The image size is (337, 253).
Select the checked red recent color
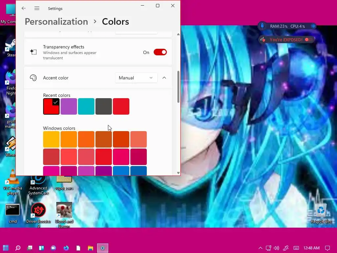51,106
